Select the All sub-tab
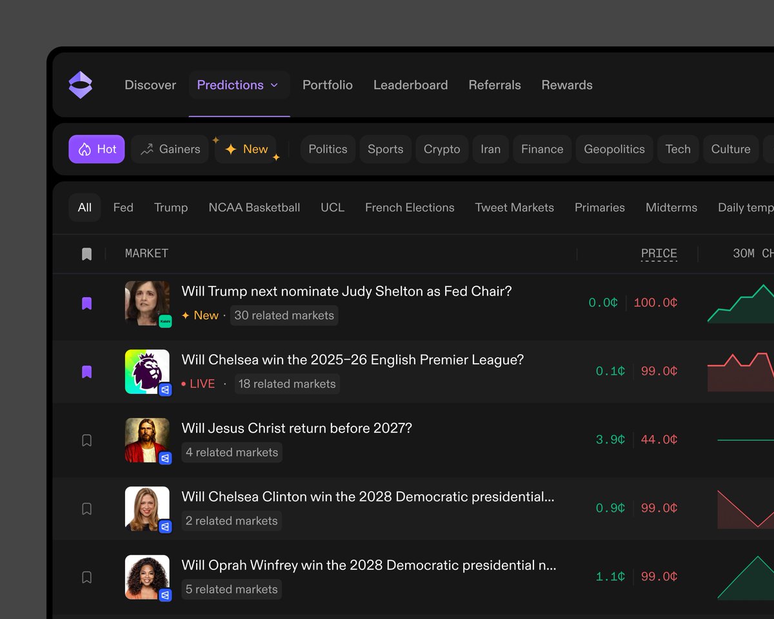 84,208
